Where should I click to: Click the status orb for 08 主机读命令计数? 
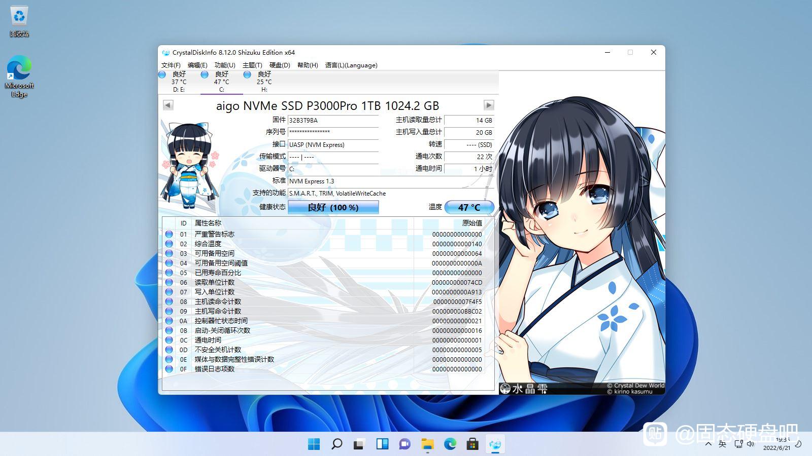[169, 301]
